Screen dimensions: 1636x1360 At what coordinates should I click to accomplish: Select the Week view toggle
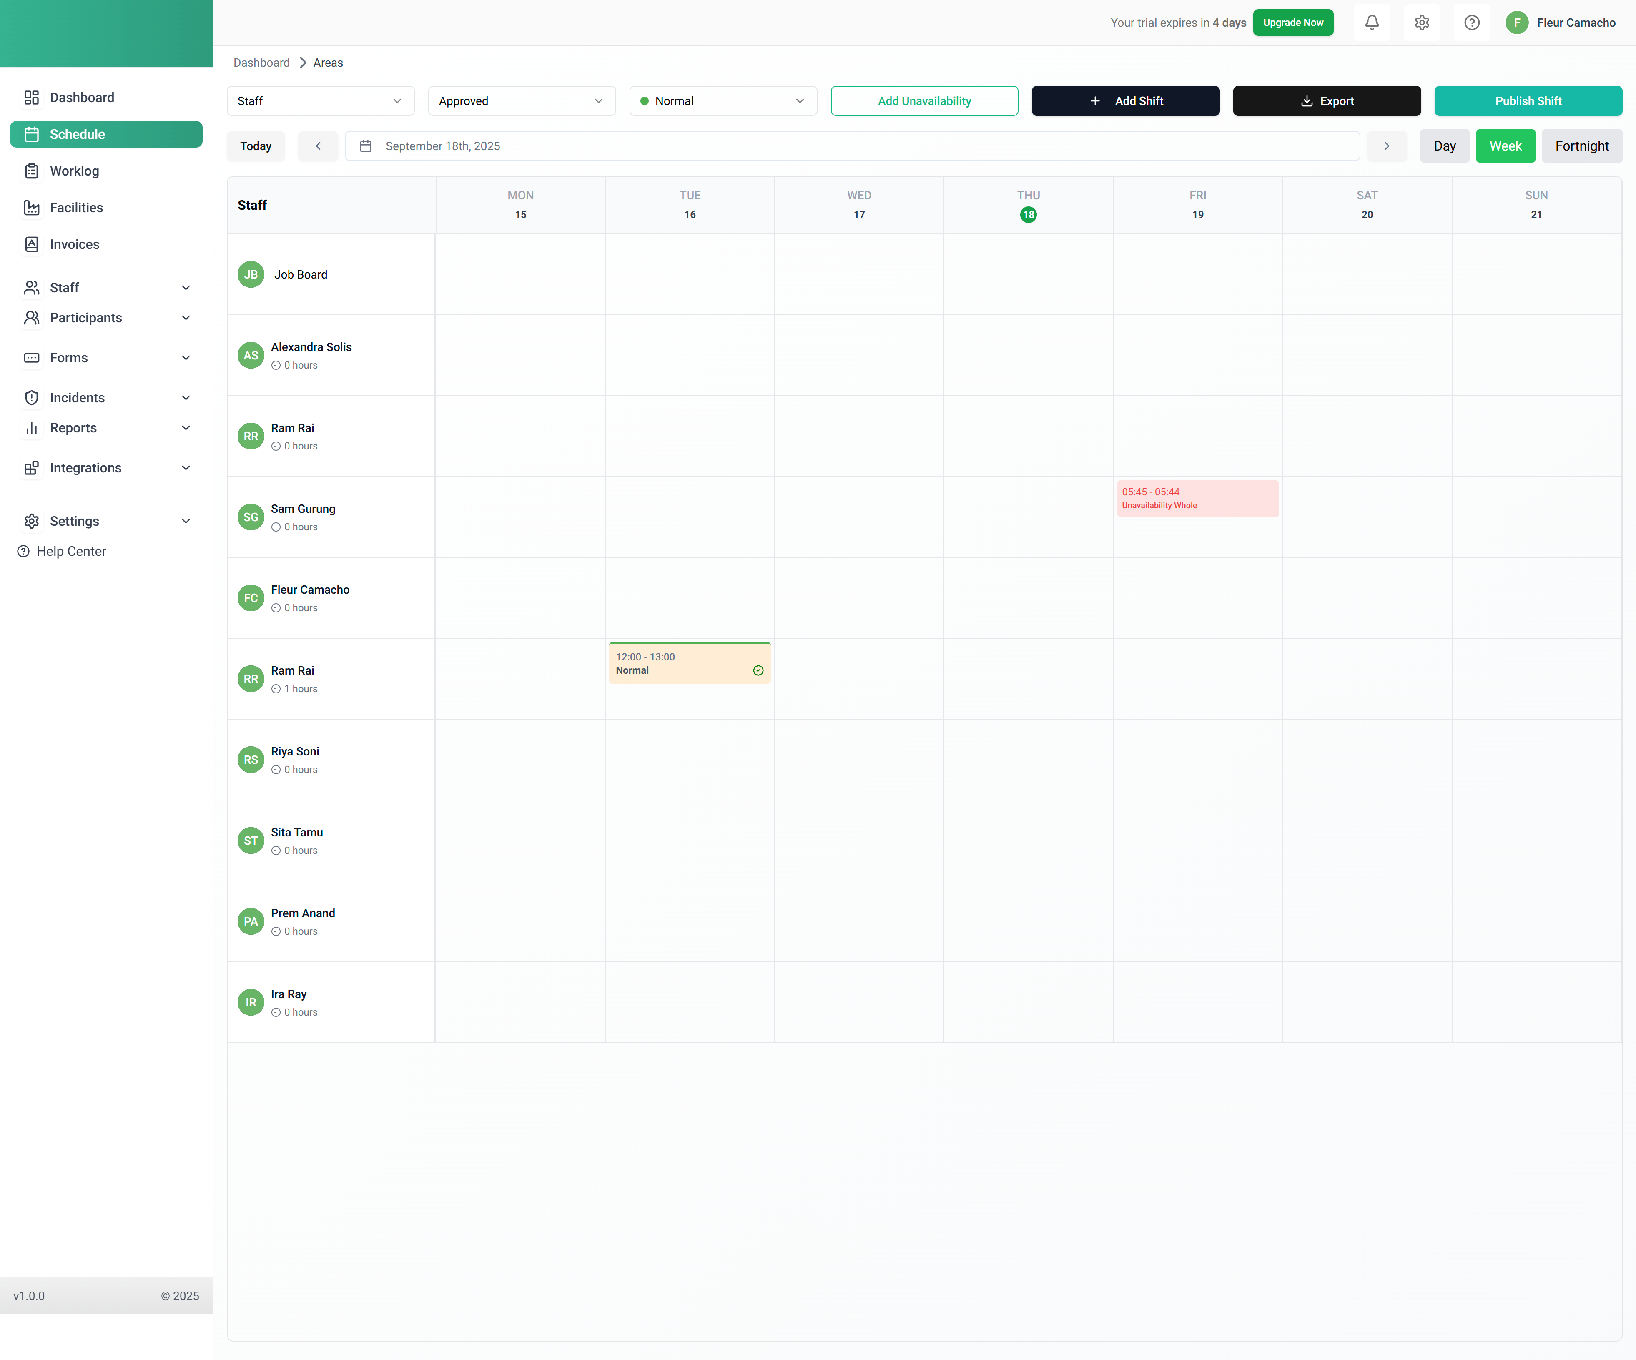click(1505, 146)
